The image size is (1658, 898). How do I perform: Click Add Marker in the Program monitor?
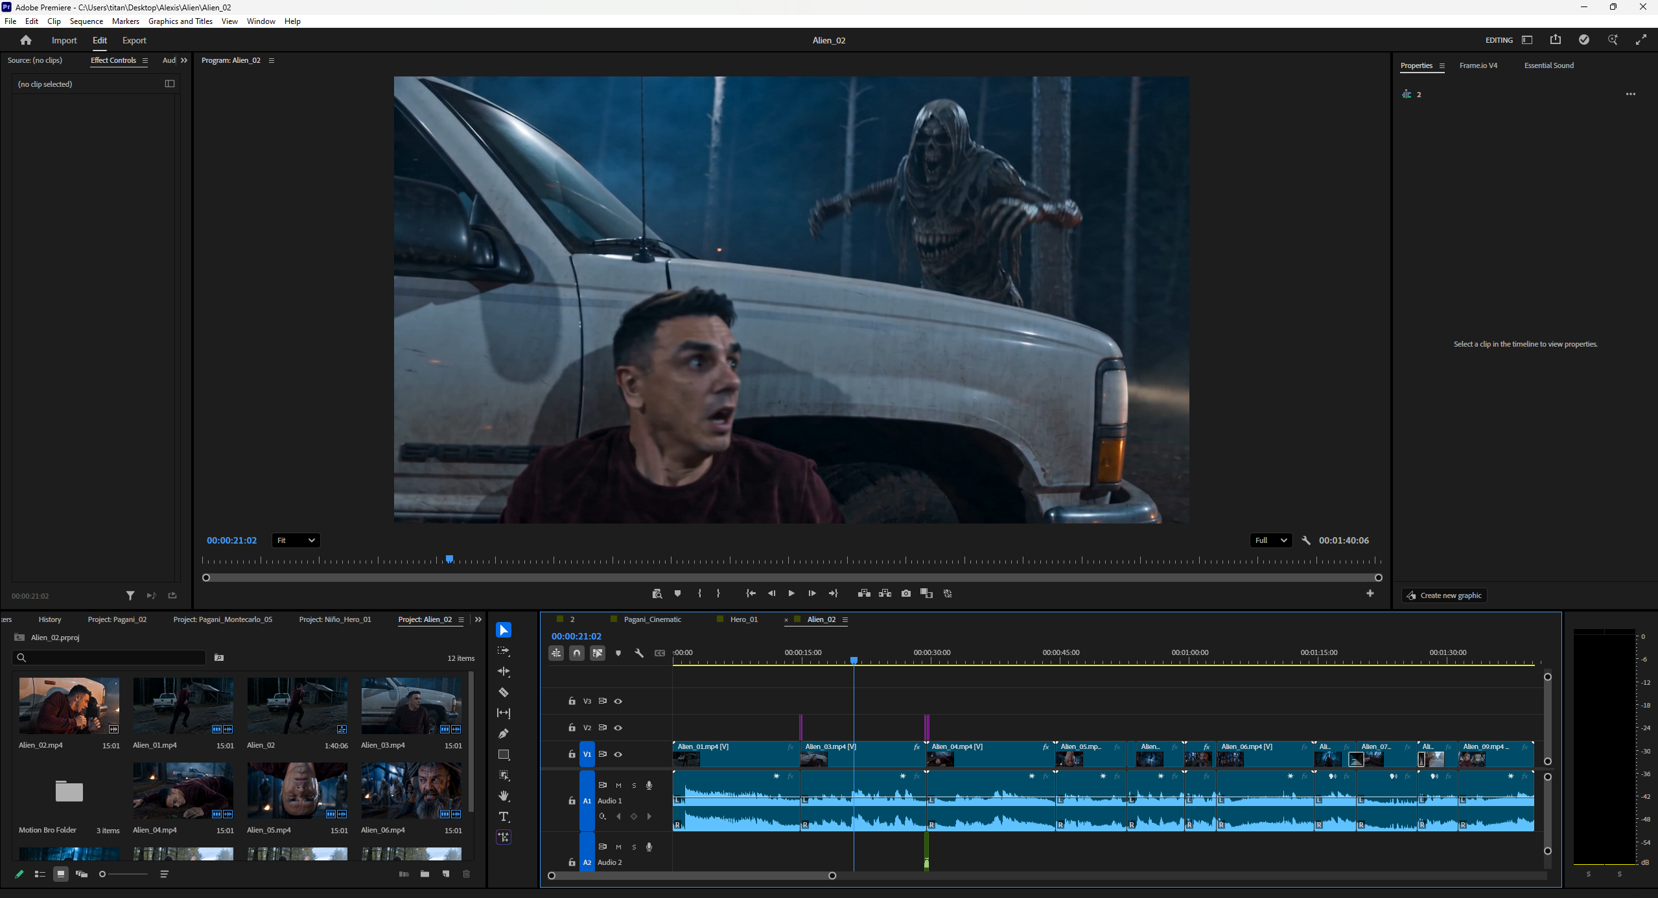[677, 593]
